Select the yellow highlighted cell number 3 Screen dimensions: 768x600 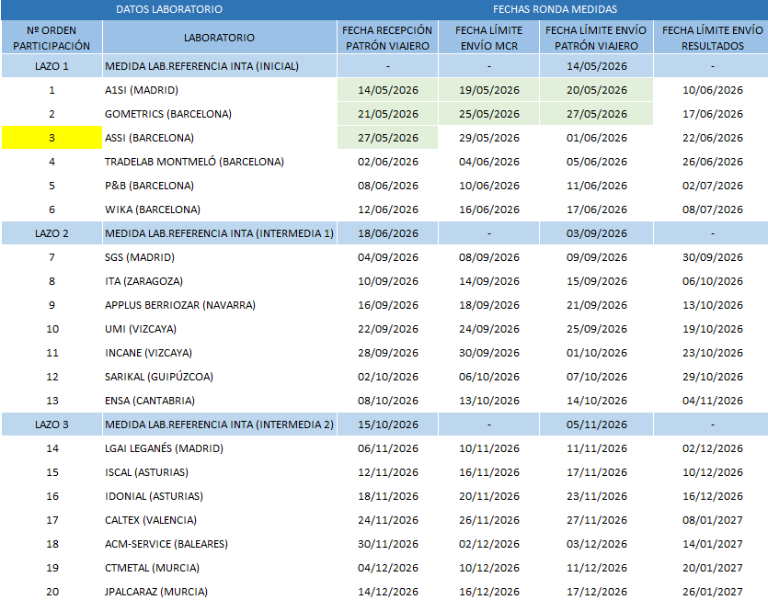52,138
